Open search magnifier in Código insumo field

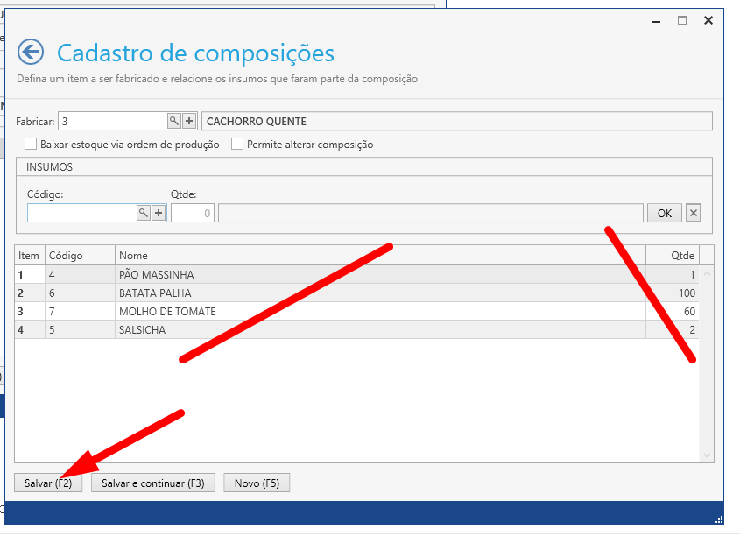click(x=144, y=213)
